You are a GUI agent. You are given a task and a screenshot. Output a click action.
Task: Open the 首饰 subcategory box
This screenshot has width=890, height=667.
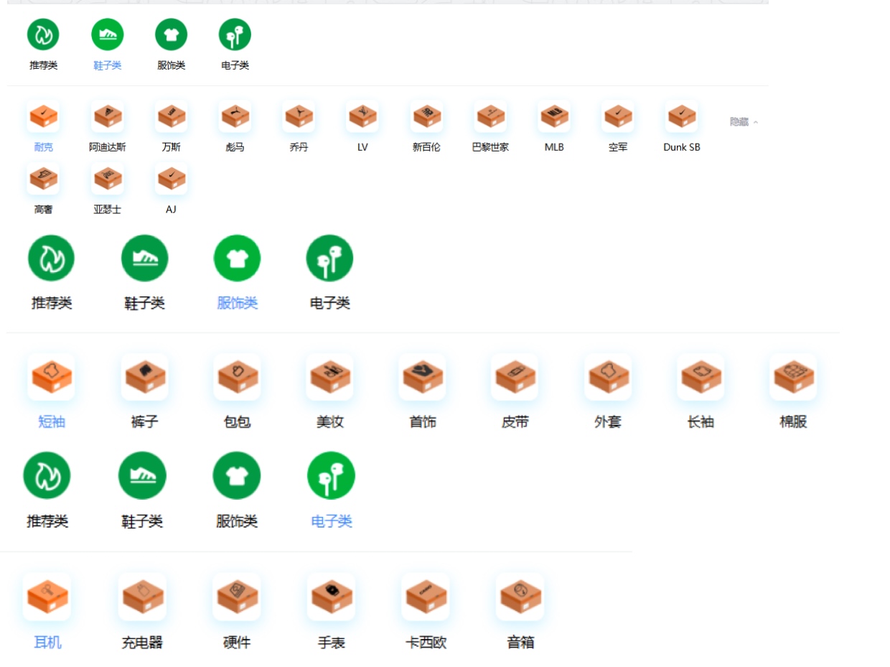click(x=422, y=377)
